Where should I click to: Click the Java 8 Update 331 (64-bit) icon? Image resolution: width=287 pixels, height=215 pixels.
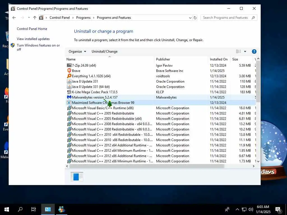tap(69, 87)
